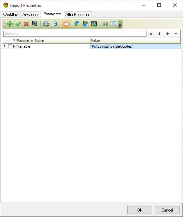Close the Report Properties window
This screenshot has height=217, width=183.
pyautogui.click(x=175, y=5)
